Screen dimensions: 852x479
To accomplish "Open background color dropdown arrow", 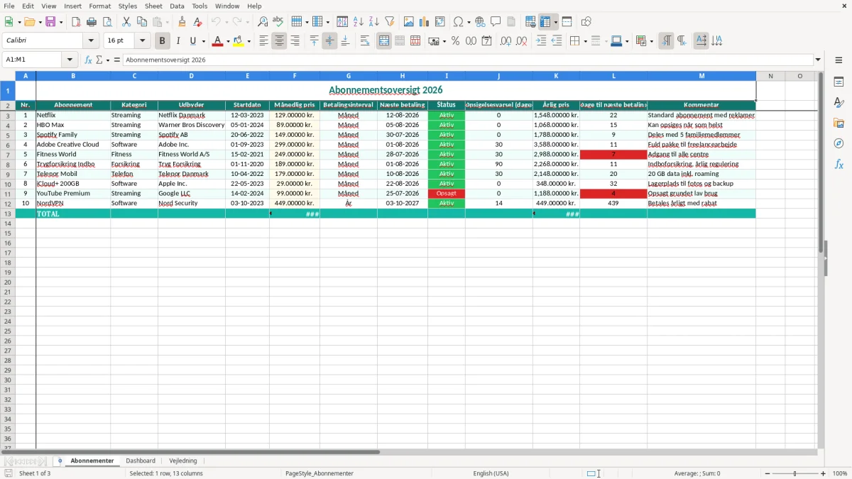I will [x=248, y=41].
